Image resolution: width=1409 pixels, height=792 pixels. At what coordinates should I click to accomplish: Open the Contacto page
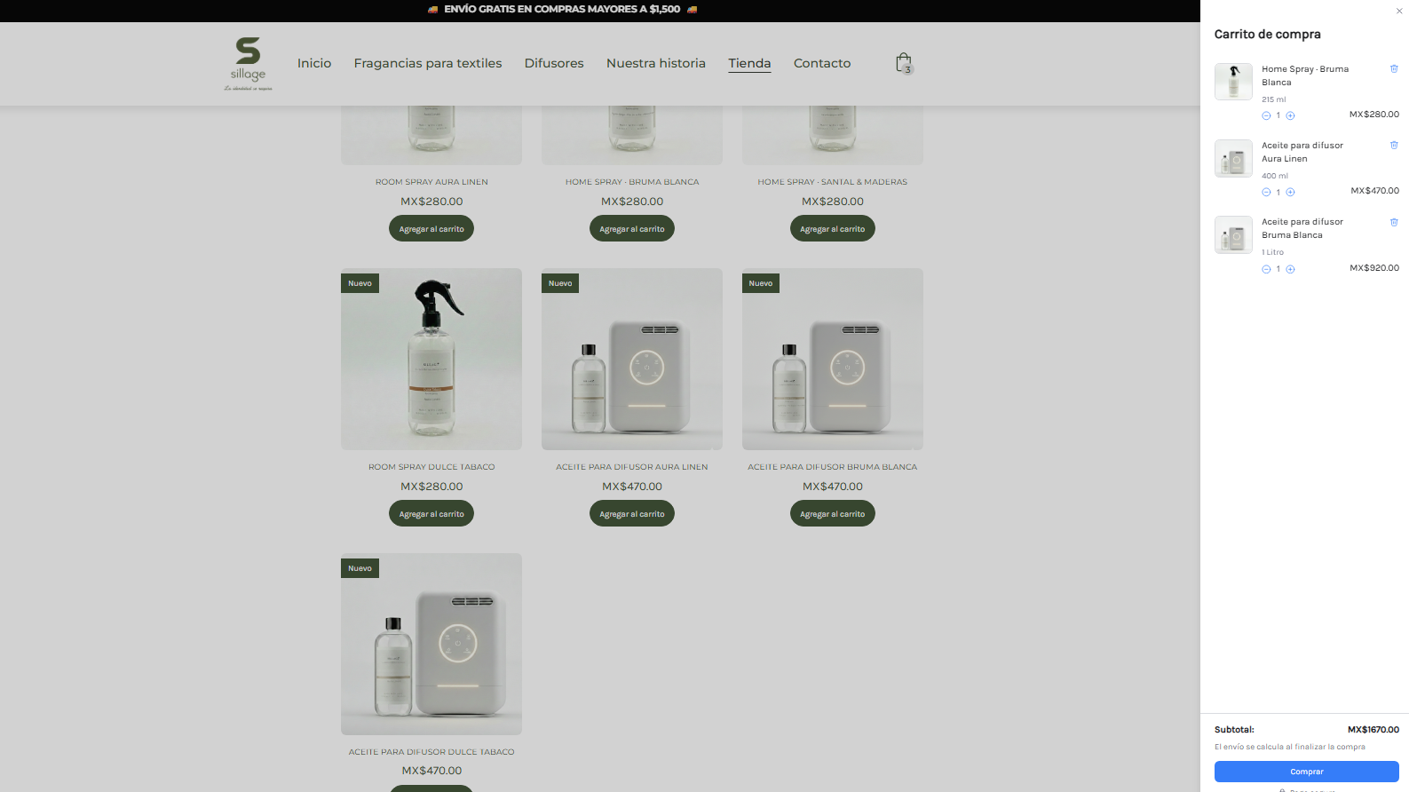point(822,63)
